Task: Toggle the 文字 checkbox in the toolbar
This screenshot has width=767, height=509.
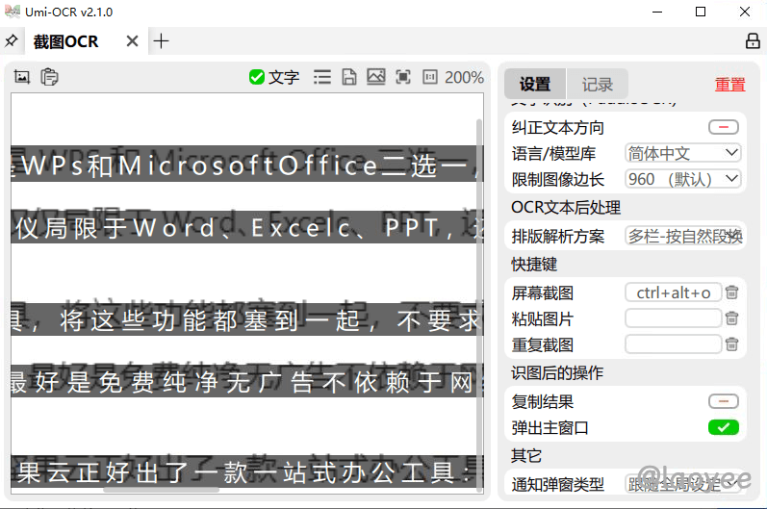Action: (257, 77)
